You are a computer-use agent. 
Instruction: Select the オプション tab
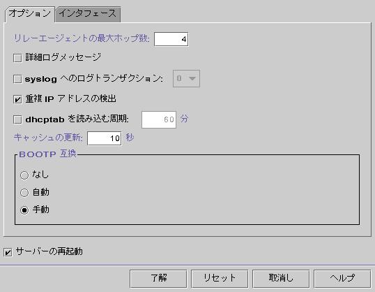tap(30, 14)
